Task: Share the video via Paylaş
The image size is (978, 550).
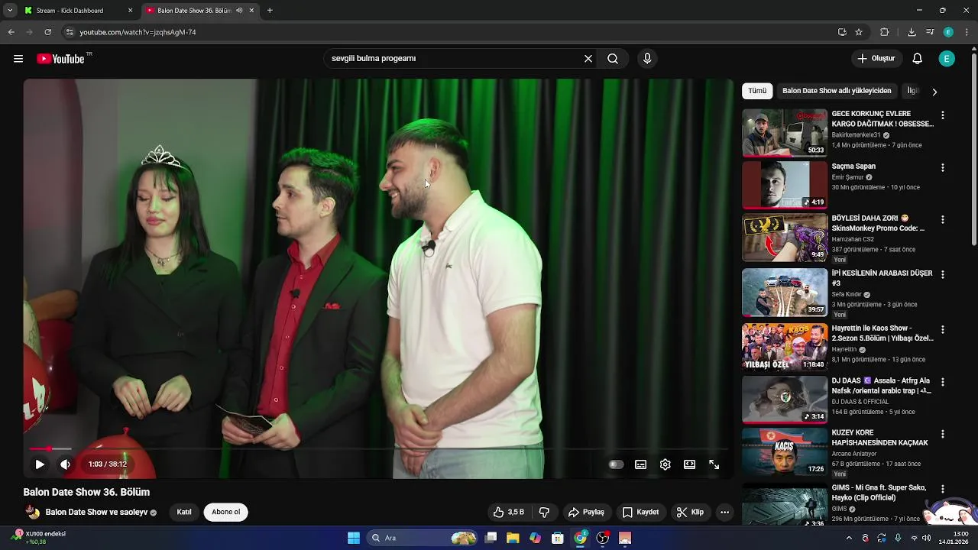Action: pos(587,513)
